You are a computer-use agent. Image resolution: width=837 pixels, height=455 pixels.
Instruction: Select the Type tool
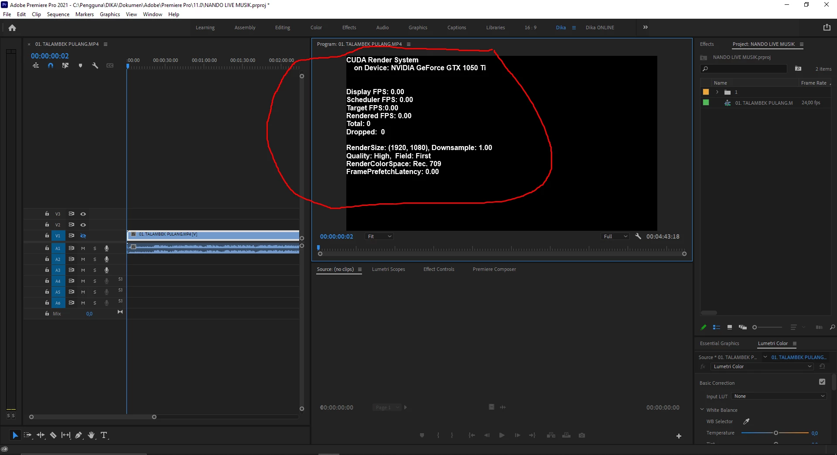tap(104, 435)
